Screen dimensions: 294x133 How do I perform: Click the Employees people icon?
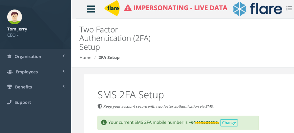point(10,72)
